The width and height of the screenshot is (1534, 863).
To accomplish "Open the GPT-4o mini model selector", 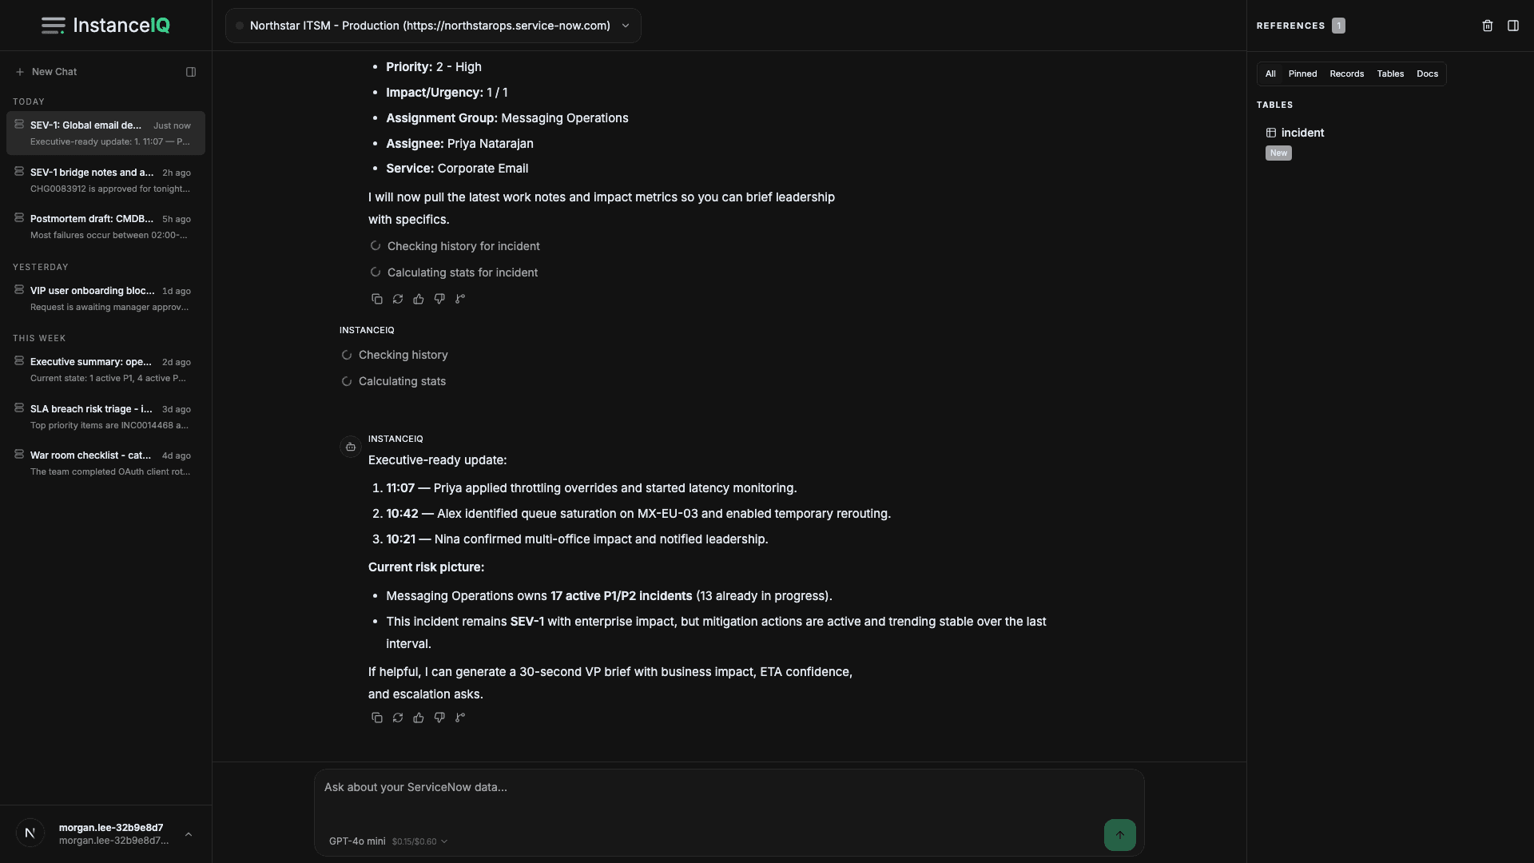I will pos(356,841).
